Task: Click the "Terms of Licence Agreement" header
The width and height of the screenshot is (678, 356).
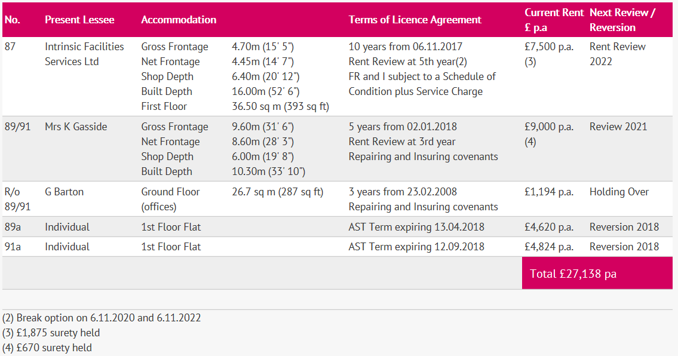Action: (415, 20)
